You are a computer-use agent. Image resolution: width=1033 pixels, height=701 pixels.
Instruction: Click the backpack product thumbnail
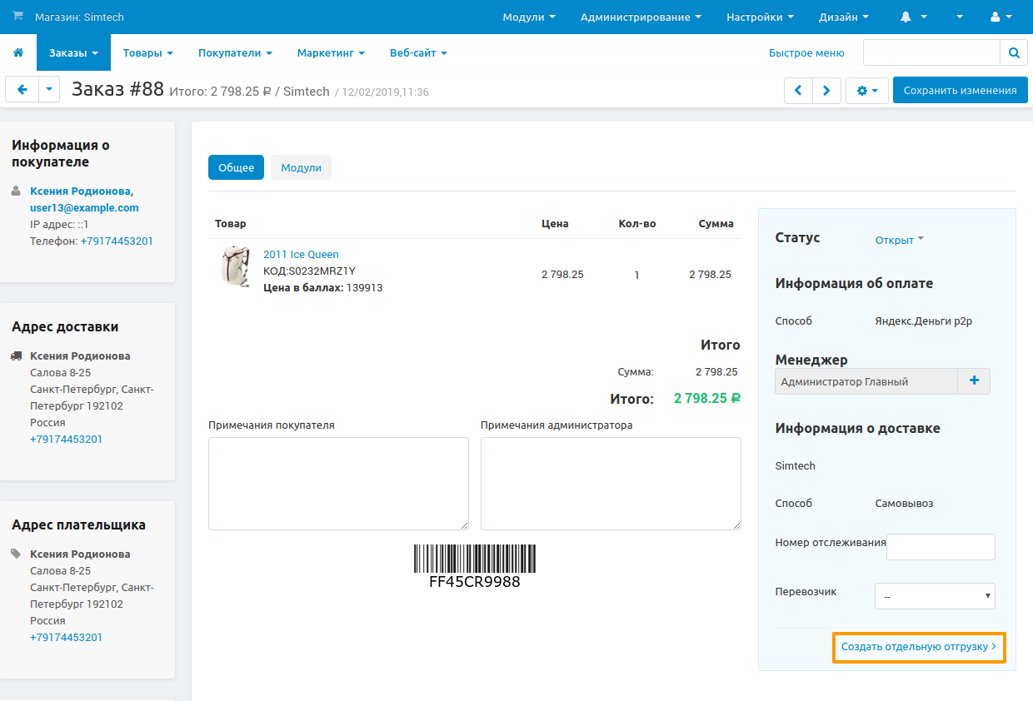tap(235, 266)
